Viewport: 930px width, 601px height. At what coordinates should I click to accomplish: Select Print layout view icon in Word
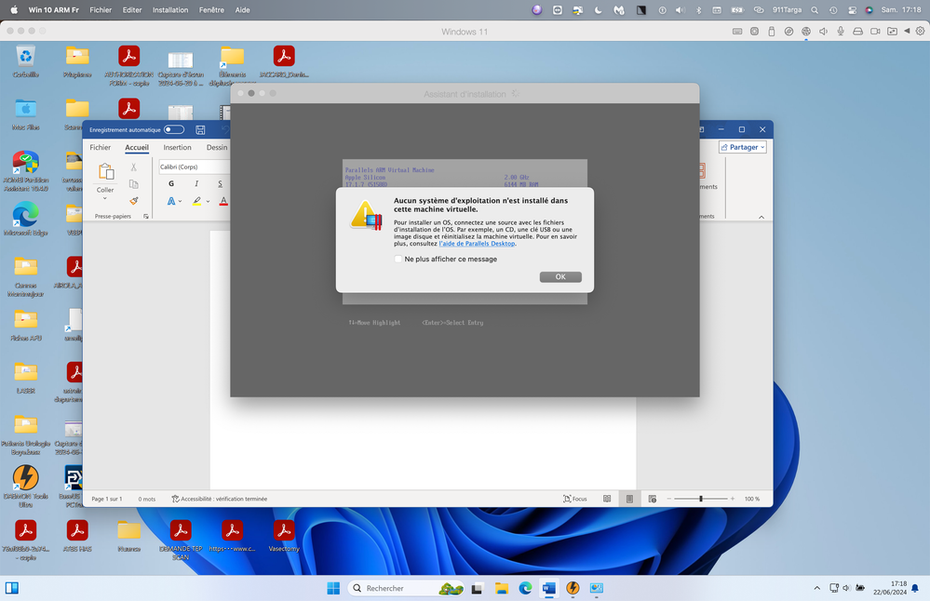coord(629,499)
